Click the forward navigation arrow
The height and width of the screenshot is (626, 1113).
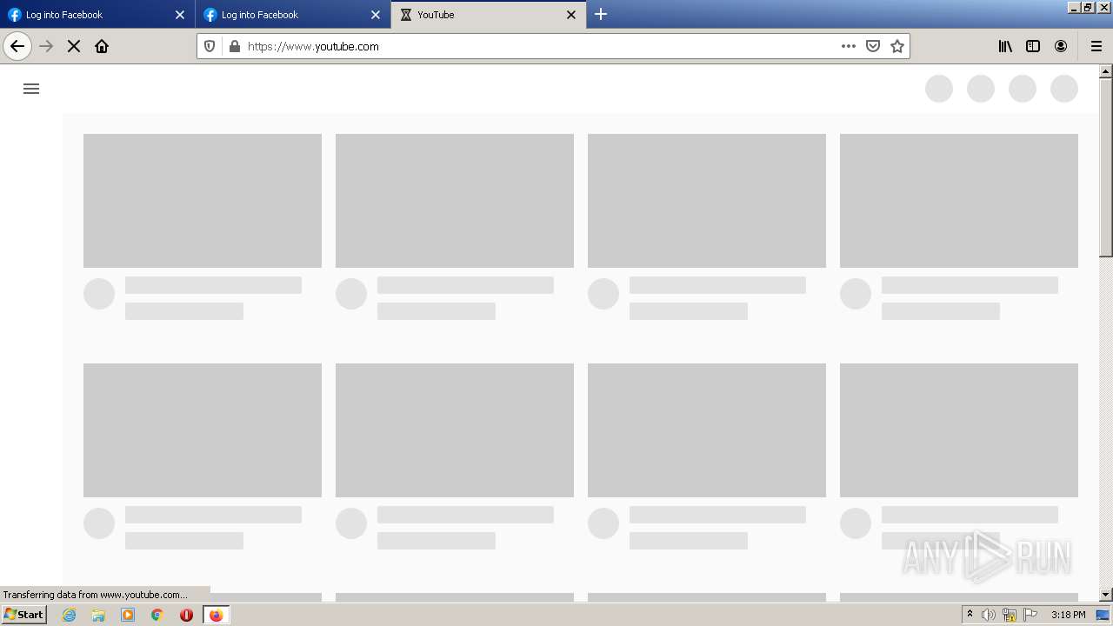tap(47, 46)
